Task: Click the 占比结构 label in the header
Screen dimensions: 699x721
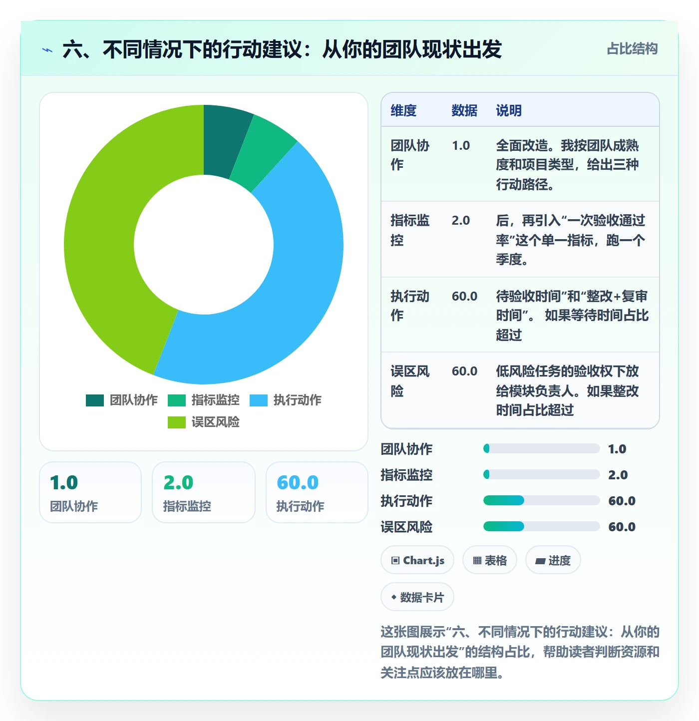Action: pyautogui.click(x=632, y=49)
